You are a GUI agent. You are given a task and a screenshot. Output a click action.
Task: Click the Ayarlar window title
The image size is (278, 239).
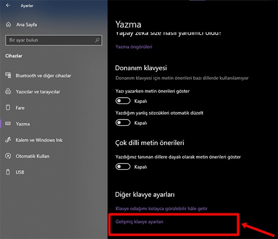pyautogui.click(x=27, y=6)
